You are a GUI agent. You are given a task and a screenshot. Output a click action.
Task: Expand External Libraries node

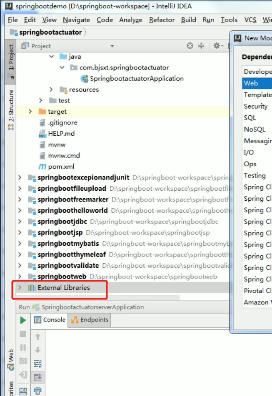tap(20, 287)
